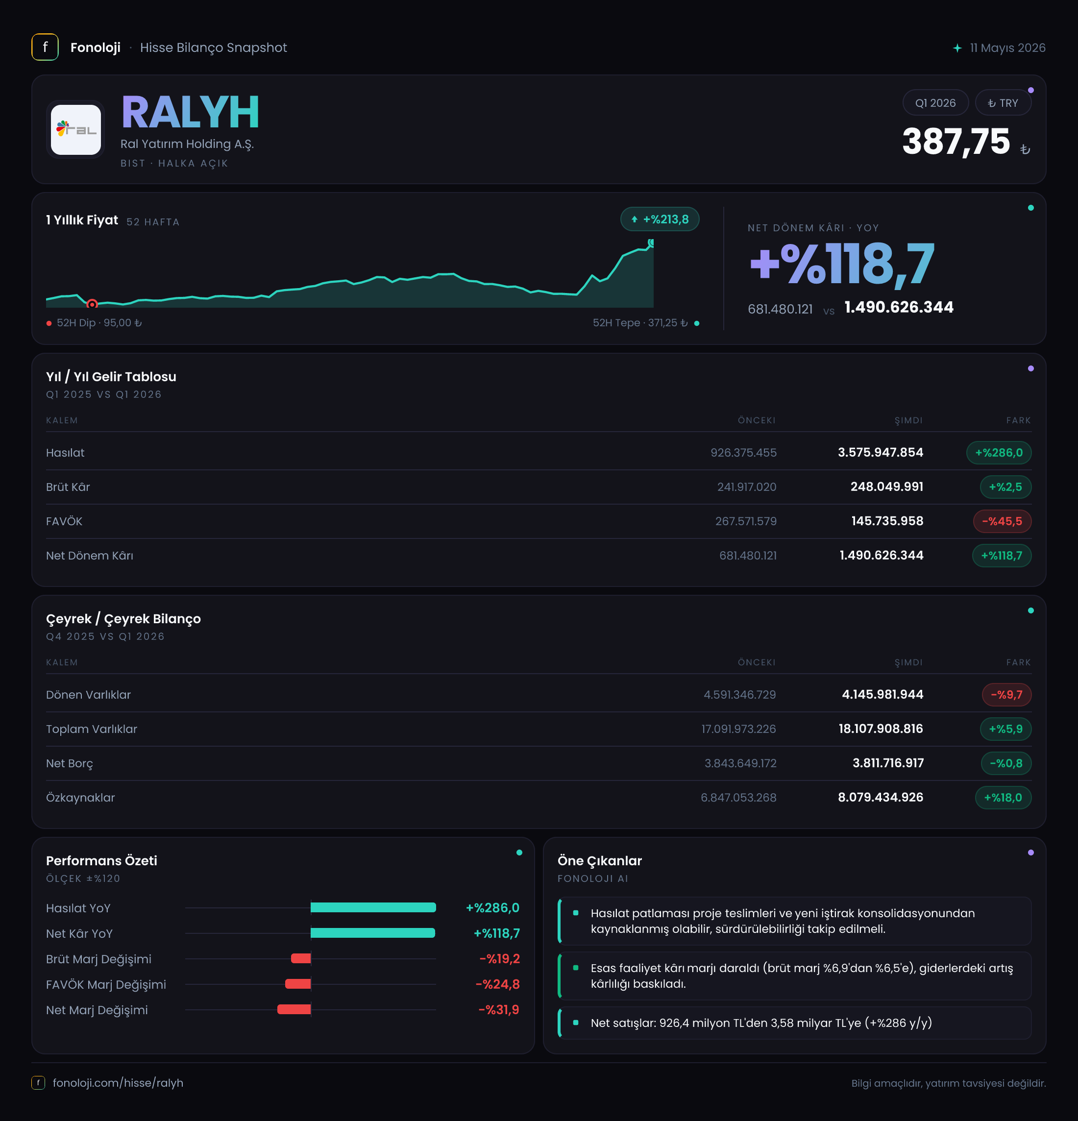Click the 11 Mayıs 2026 date label

[1007, 48]
